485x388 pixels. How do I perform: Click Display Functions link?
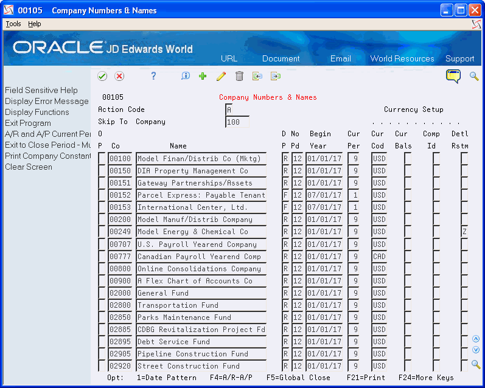(37, 113)
